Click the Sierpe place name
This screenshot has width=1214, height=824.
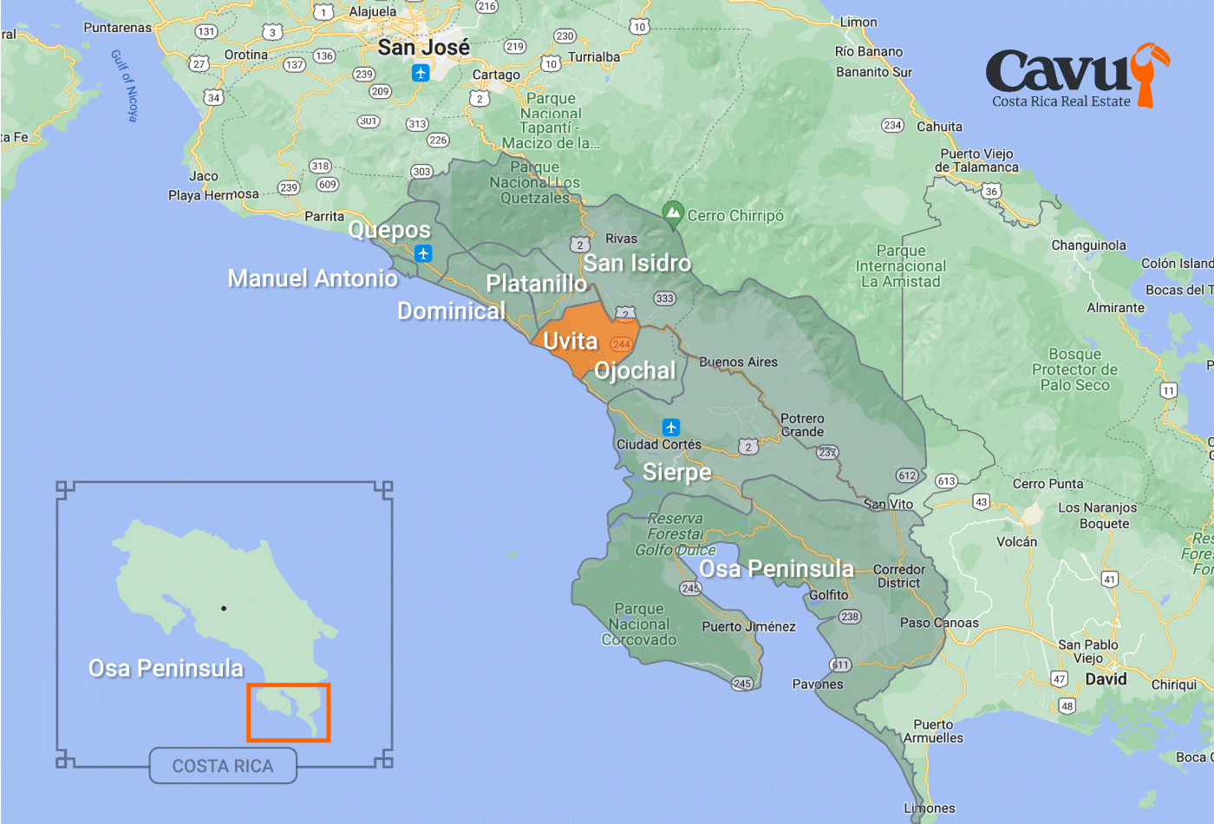679,472
